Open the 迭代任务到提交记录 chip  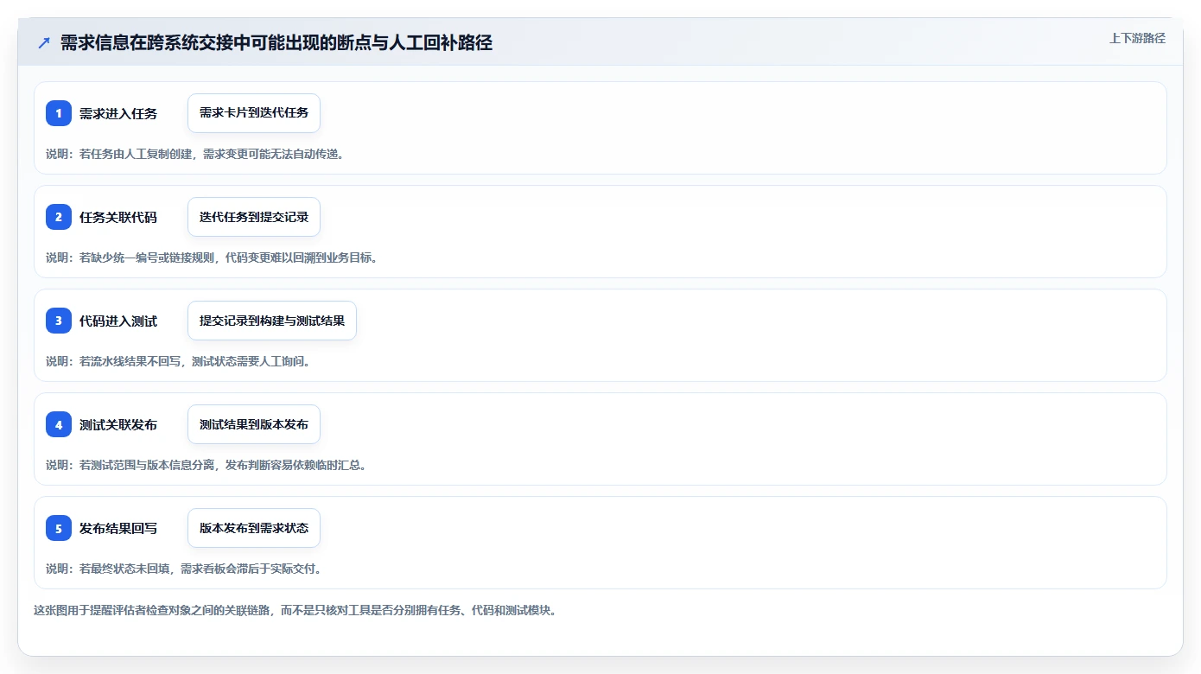click(254, 217)
